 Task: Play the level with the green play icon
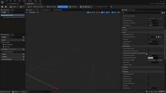[81, 7]
